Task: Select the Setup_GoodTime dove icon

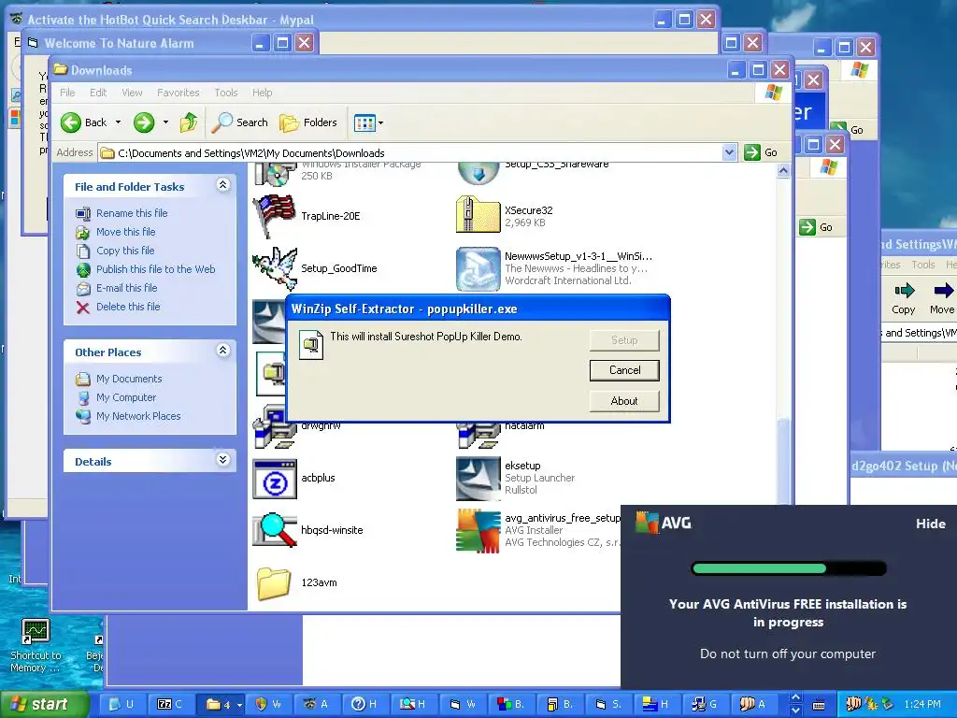Action: click(x=275, y=268)
